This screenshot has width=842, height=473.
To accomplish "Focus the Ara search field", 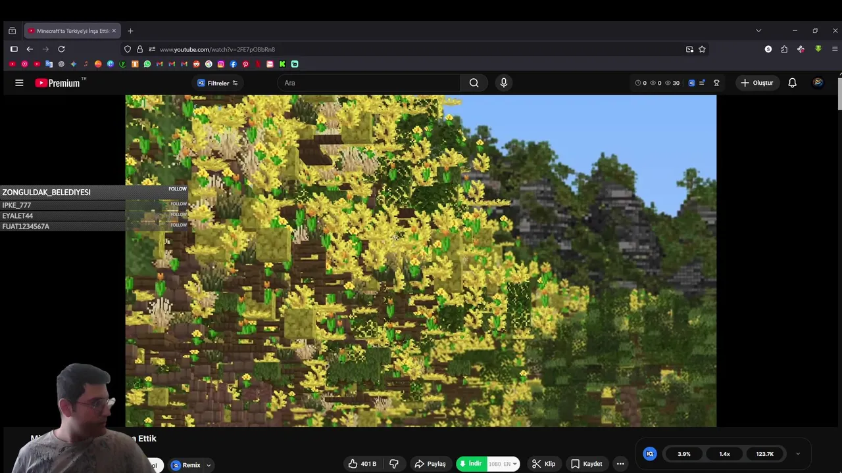I will pos(368,83).
